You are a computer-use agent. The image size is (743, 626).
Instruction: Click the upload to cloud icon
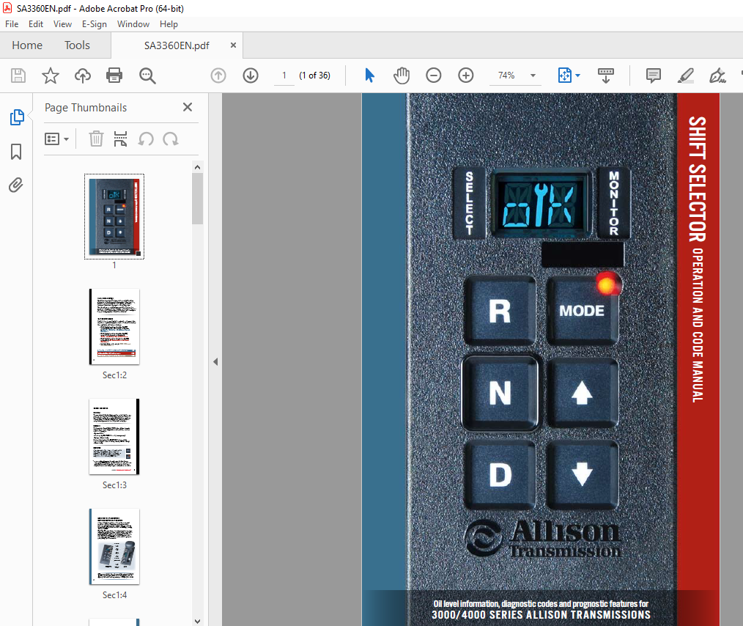83,76
